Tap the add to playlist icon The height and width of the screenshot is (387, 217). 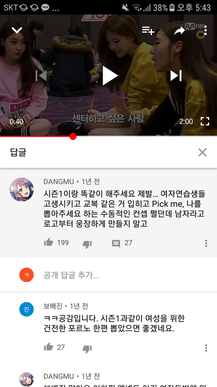[148, 30]
